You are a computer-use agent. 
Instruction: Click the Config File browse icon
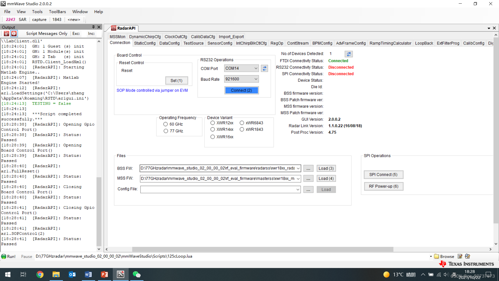point(308,189)
